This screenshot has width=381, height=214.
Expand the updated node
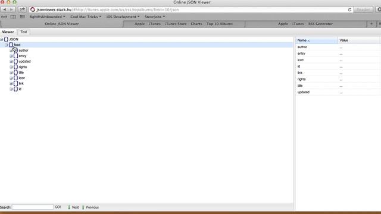click(x=11, y=62)
